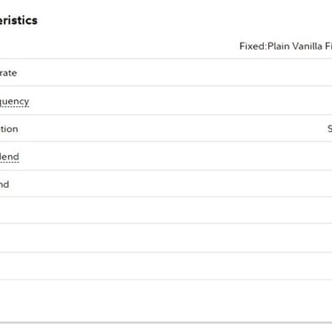Click the "rate" row label

(8, 73)
